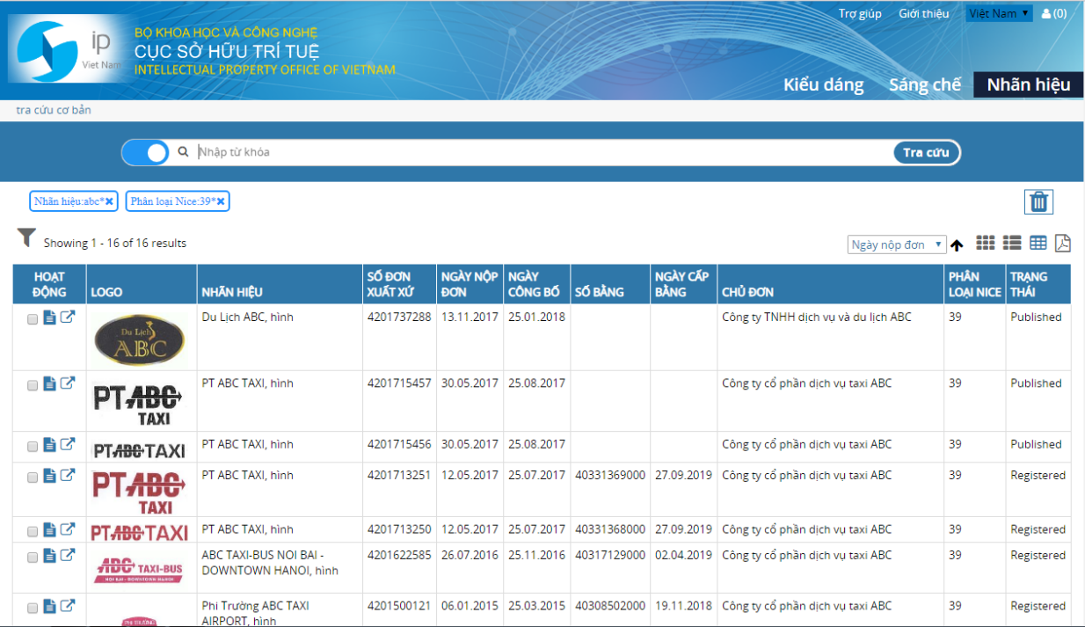The height and width of the screenshot is (627, 1085).
Task: Click the Du Lịch ABC logo thumbnail
Action: (139, 339)
